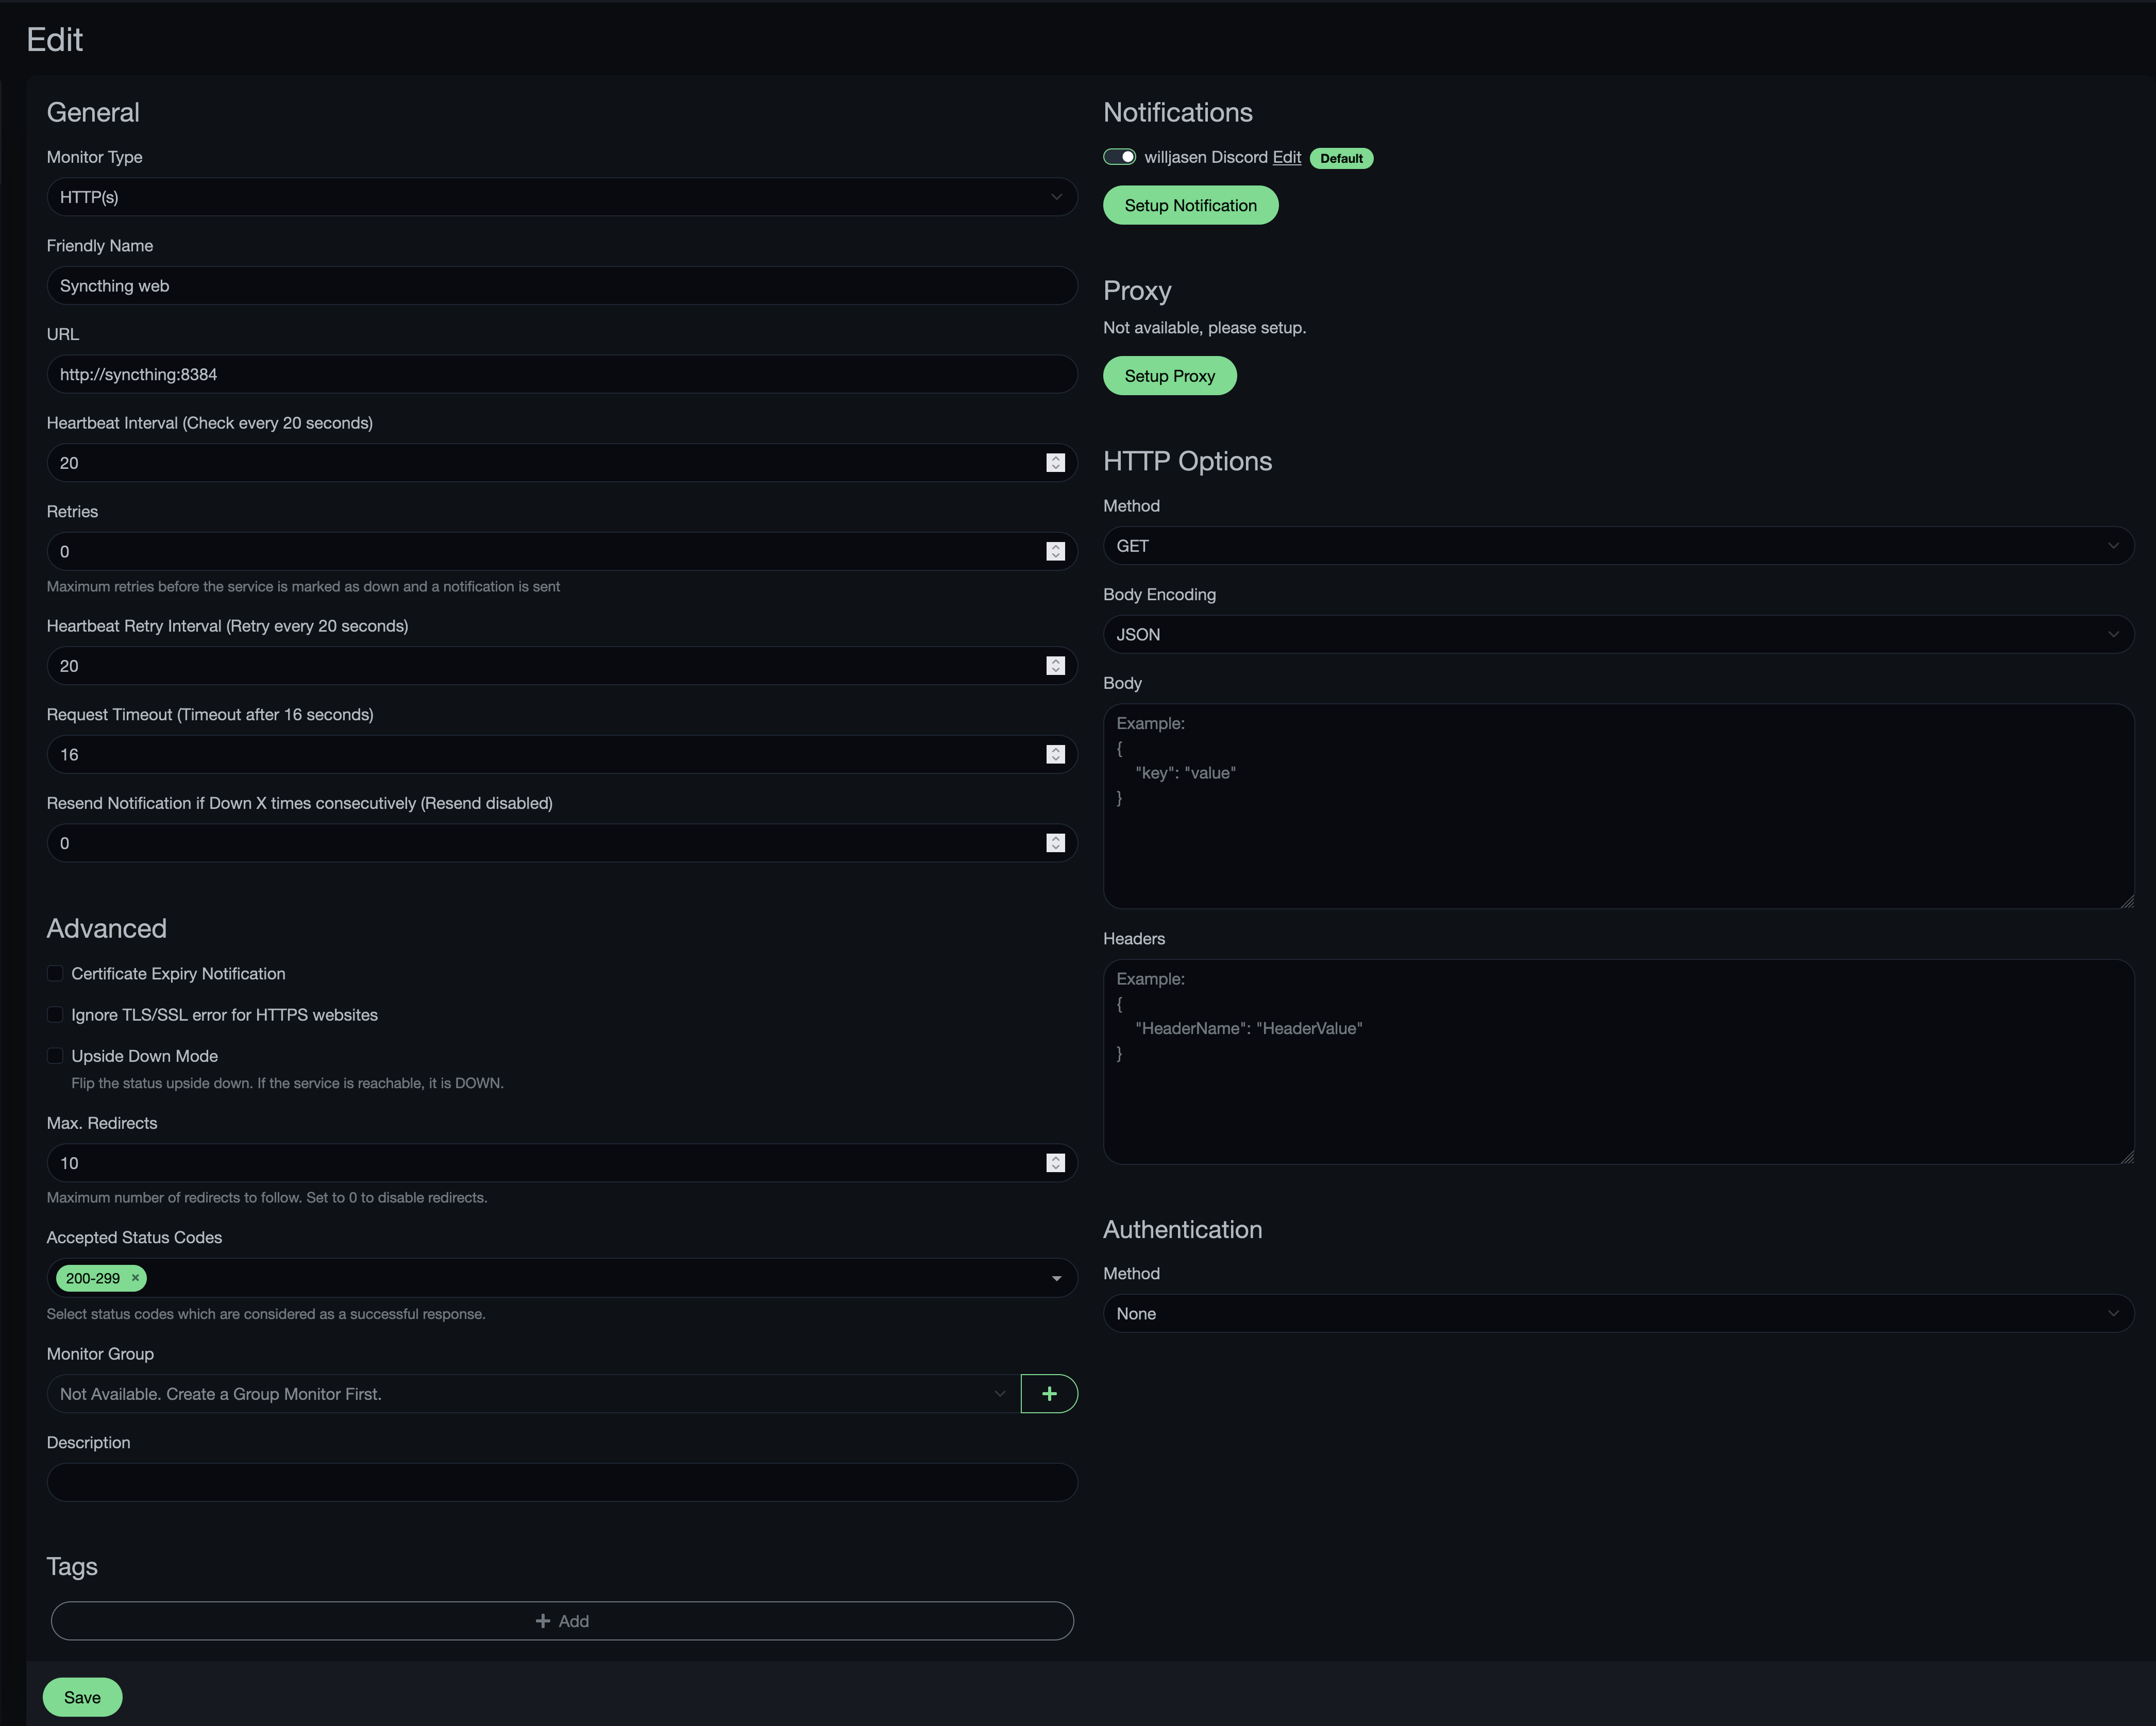Click Heartbeat Interval stepper arrows
Image resolution: width=2156 pixels, height=1726 pixels.
(1055, 463)
